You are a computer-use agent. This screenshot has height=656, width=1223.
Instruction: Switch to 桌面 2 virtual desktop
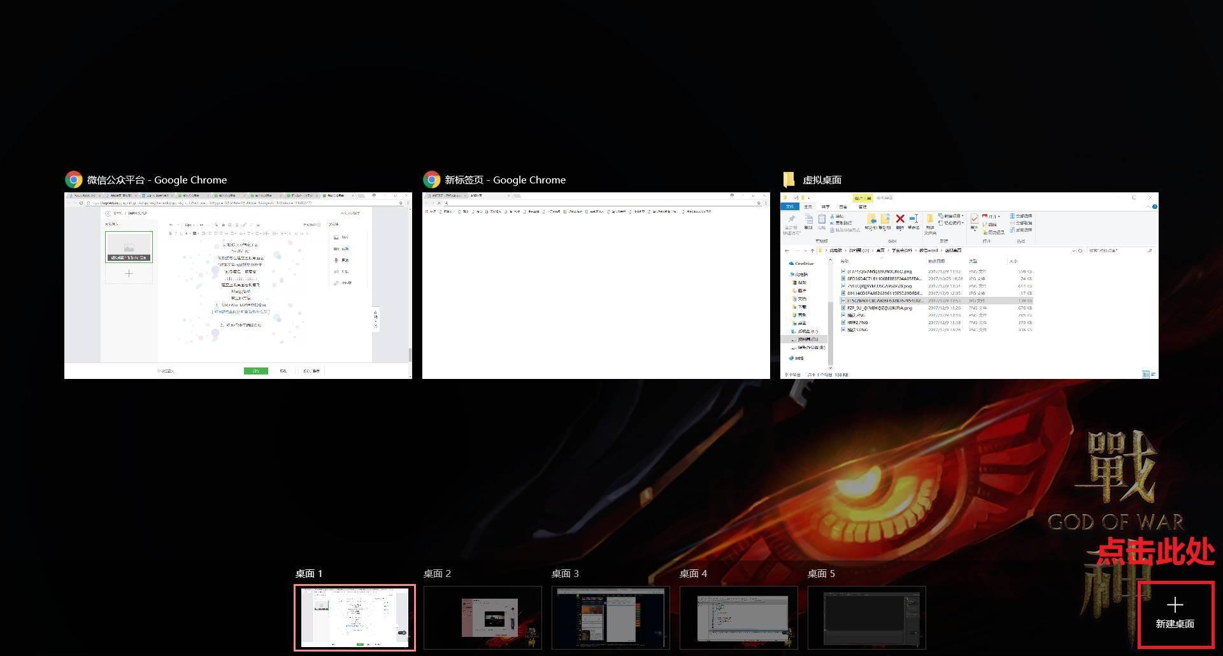point(483,617)
